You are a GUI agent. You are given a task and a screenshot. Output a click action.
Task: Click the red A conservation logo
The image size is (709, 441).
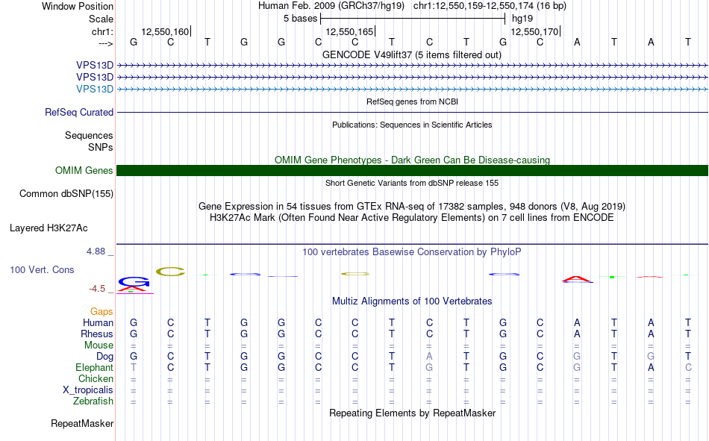pyautogui.click(x=577, y=278)
